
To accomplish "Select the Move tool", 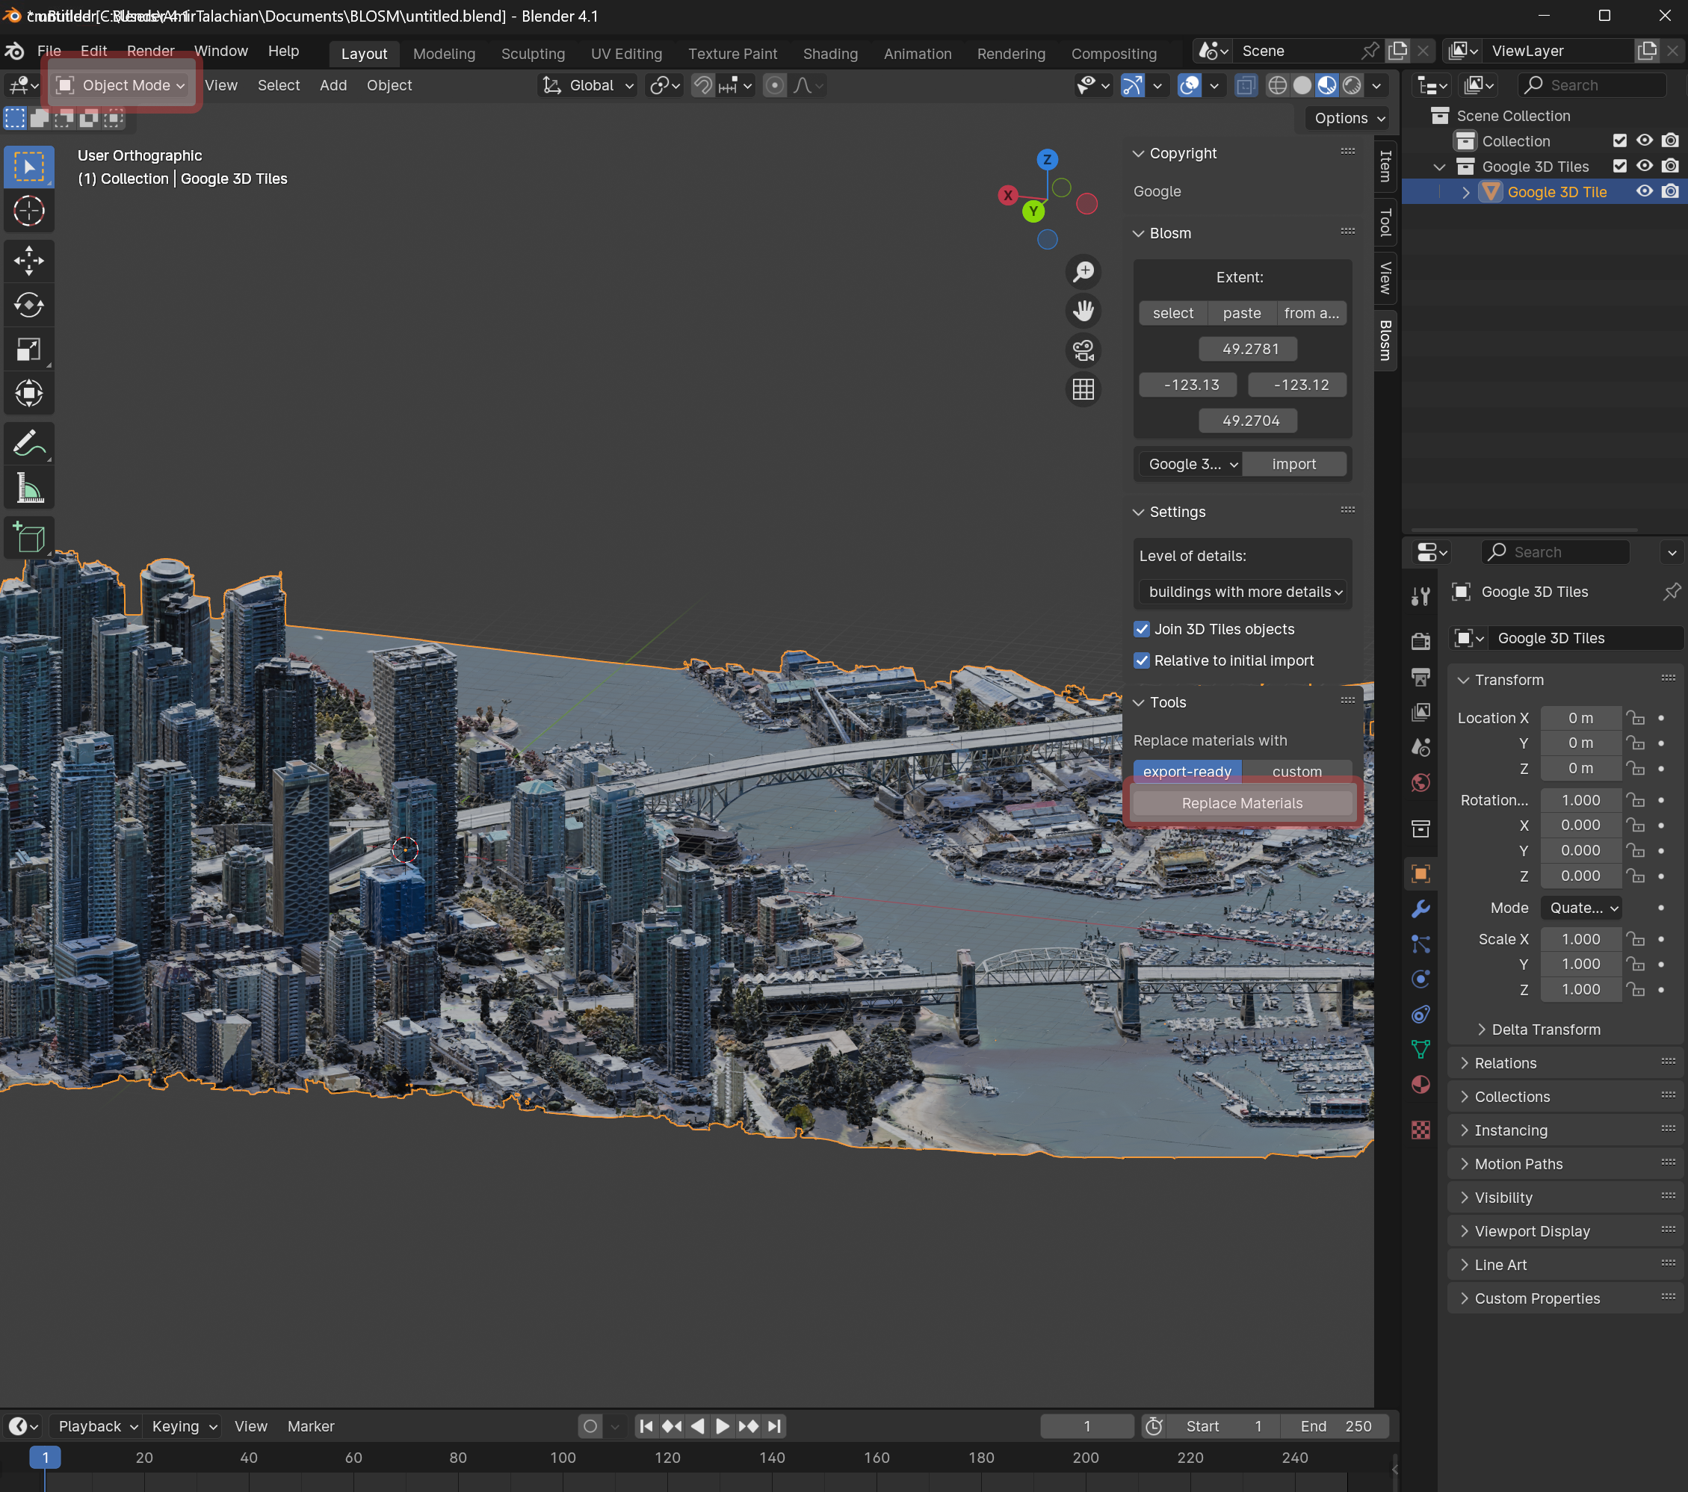I will 29,261.
